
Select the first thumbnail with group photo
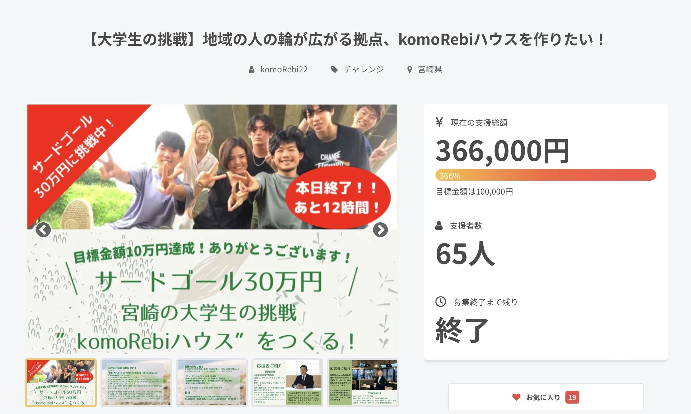[x=61, y=382]
